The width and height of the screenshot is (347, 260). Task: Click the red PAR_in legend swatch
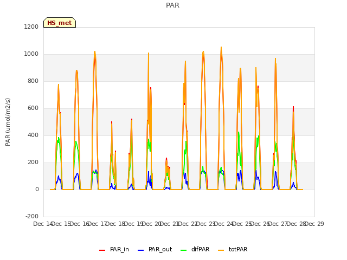102,250
